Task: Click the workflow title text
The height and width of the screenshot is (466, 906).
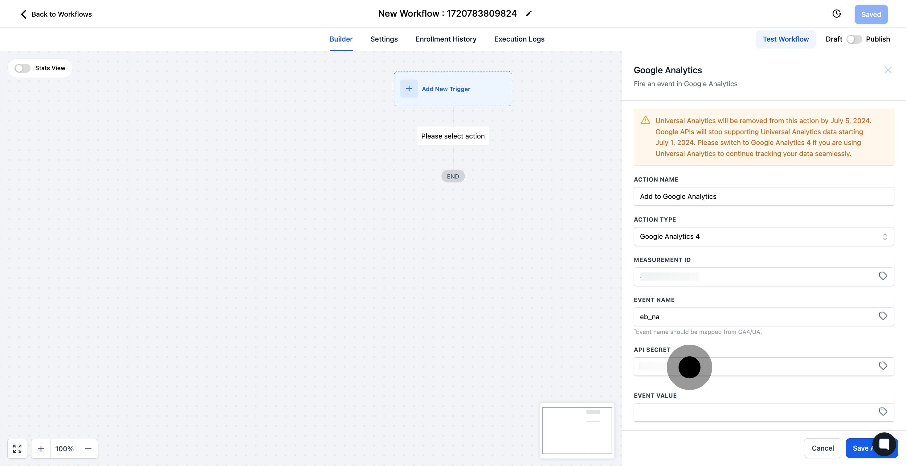Action: [447, 13]
